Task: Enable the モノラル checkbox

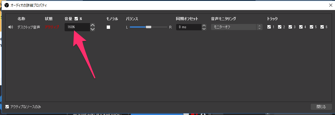Action: 109,27
